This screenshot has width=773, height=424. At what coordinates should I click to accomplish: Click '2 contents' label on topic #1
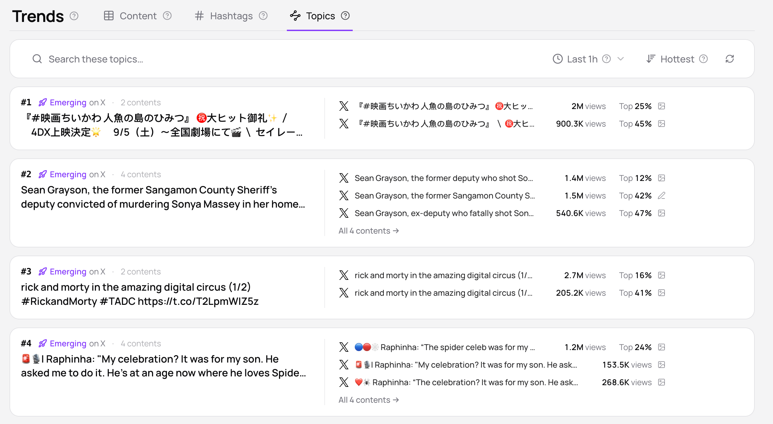coord(141,102)
